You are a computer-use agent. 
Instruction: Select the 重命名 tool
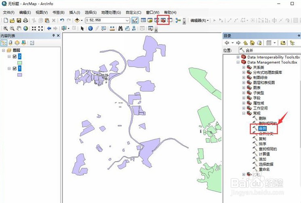tap(264, 169)
